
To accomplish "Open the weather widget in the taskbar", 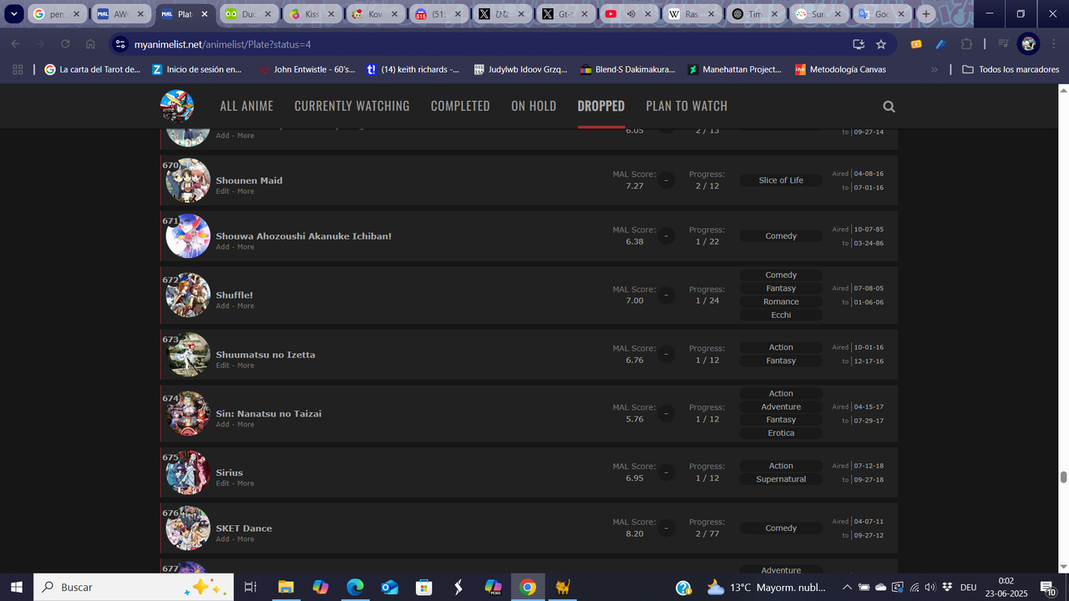I will [767, 588].
